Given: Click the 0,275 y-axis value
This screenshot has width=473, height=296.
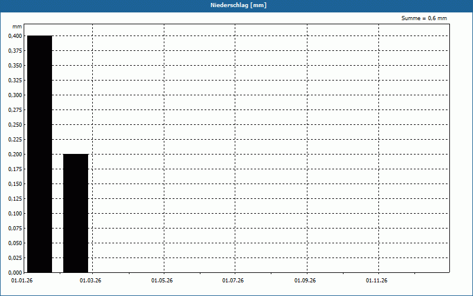Looking at the screenshot, I should pos(15,110).
